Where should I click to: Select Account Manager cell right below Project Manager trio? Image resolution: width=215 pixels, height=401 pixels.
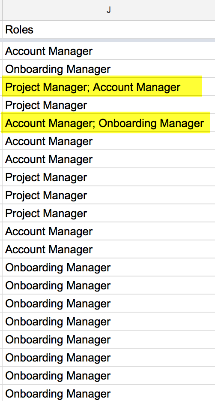[109, 231]
